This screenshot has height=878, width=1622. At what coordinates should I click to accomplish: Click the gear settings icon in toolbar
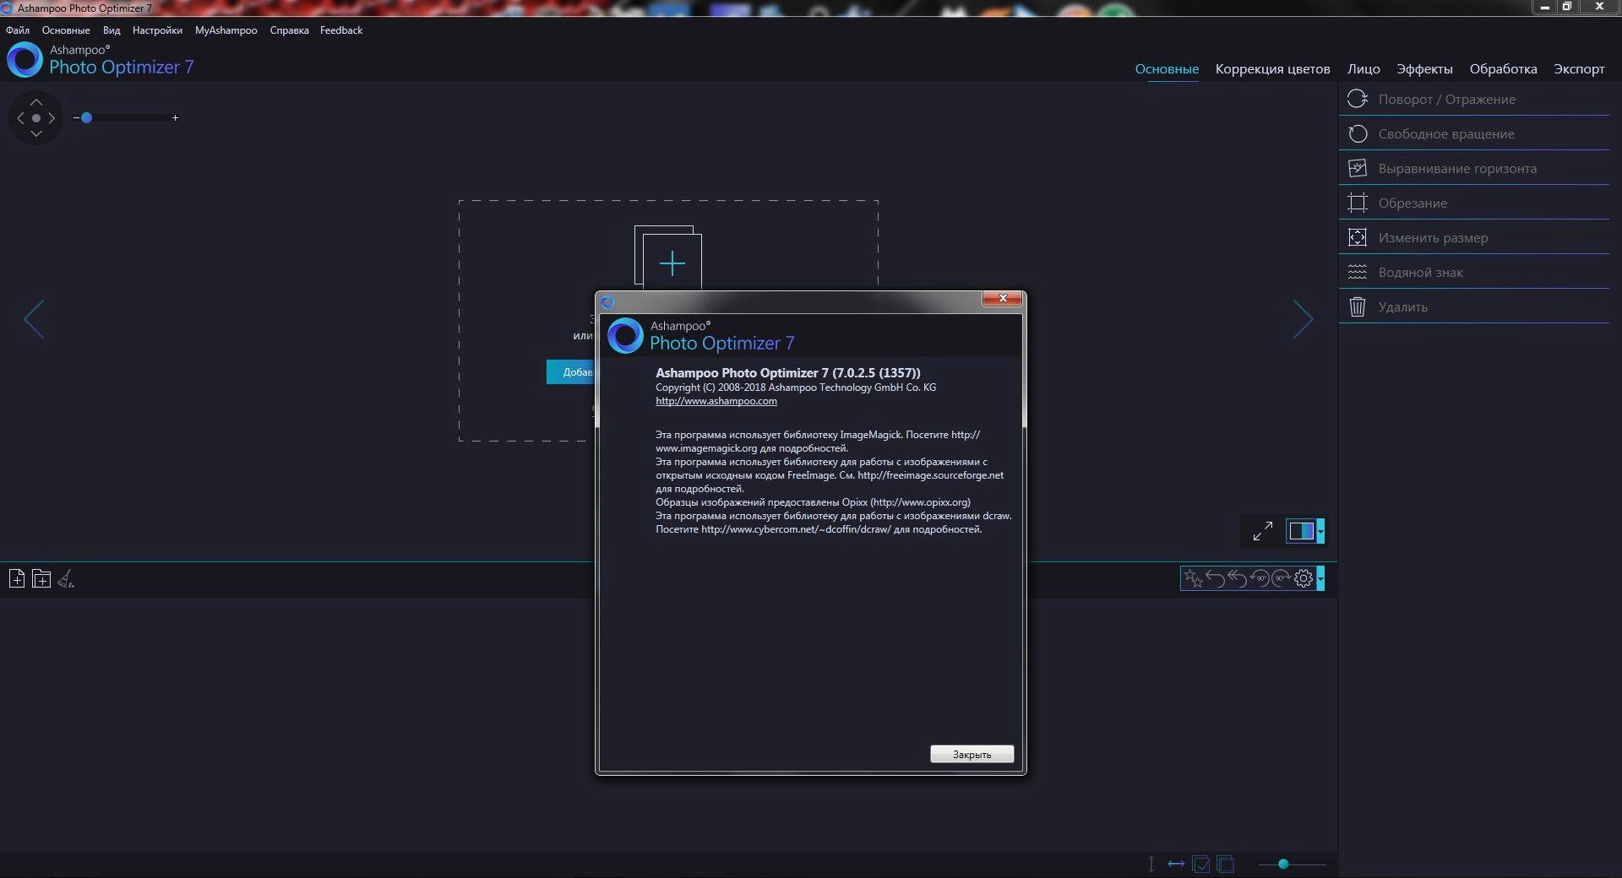(1304, 578)
